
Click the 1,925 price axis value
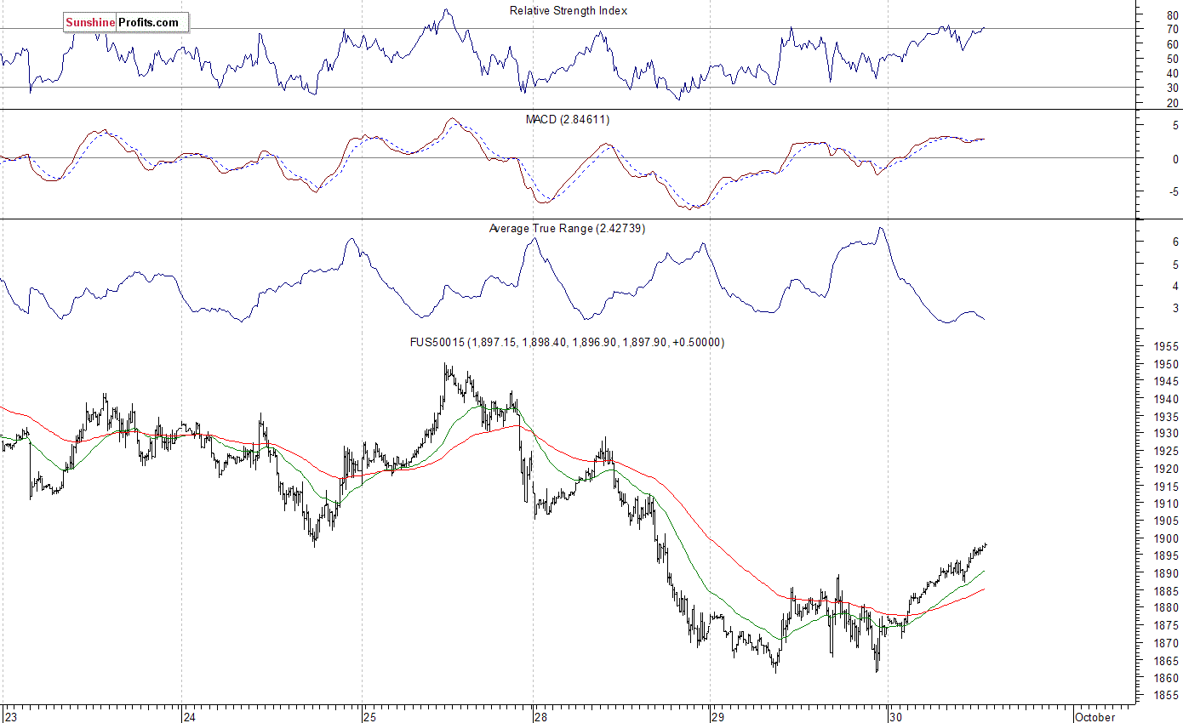tap(1165, 452)
